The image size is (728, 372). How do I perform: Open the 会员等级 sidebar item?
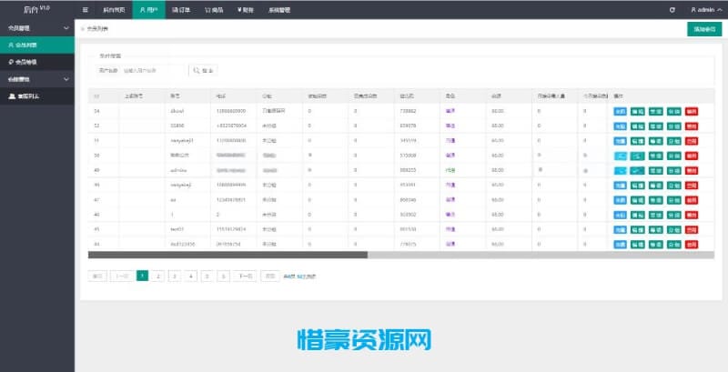pos(37,62)
